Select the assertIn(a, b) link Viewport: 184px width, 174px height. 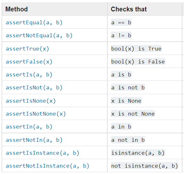pos(29,127)
